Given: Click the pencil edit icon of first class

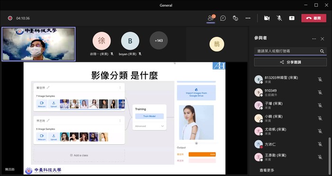Looking at the screenshot, I should pyautogui.click(x=48, y=88).
